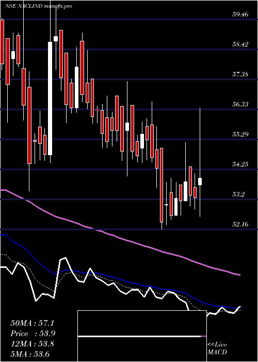
Task: Click the 53.2 price axis label
Action: click(238, 194)
